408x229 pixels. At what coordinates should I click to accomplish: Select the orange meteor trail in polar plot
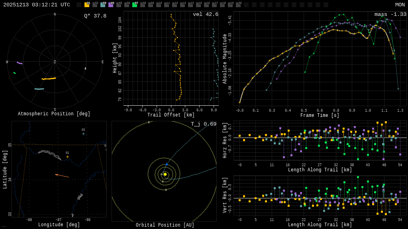(x=49, y=79)
